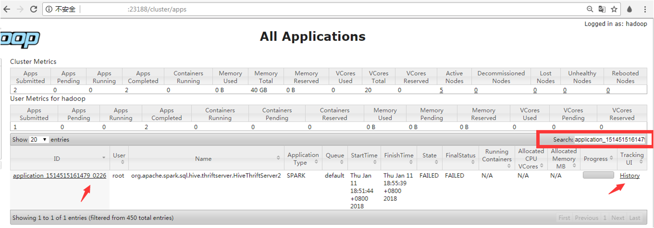This screenshot has height=228, width=654.
Task: Click the Last pagination button
Action: pos(635,218)
